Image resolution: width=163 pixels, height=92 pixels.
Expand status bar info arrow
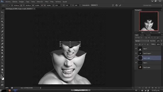[x=40, y=88]
